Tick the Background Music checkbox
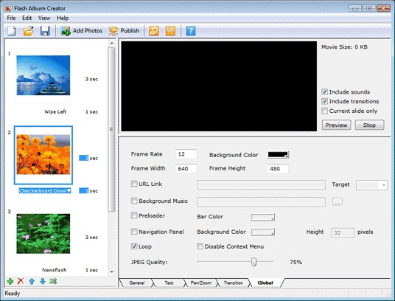Screen dimensions: 395x301 tap(134, 201)
